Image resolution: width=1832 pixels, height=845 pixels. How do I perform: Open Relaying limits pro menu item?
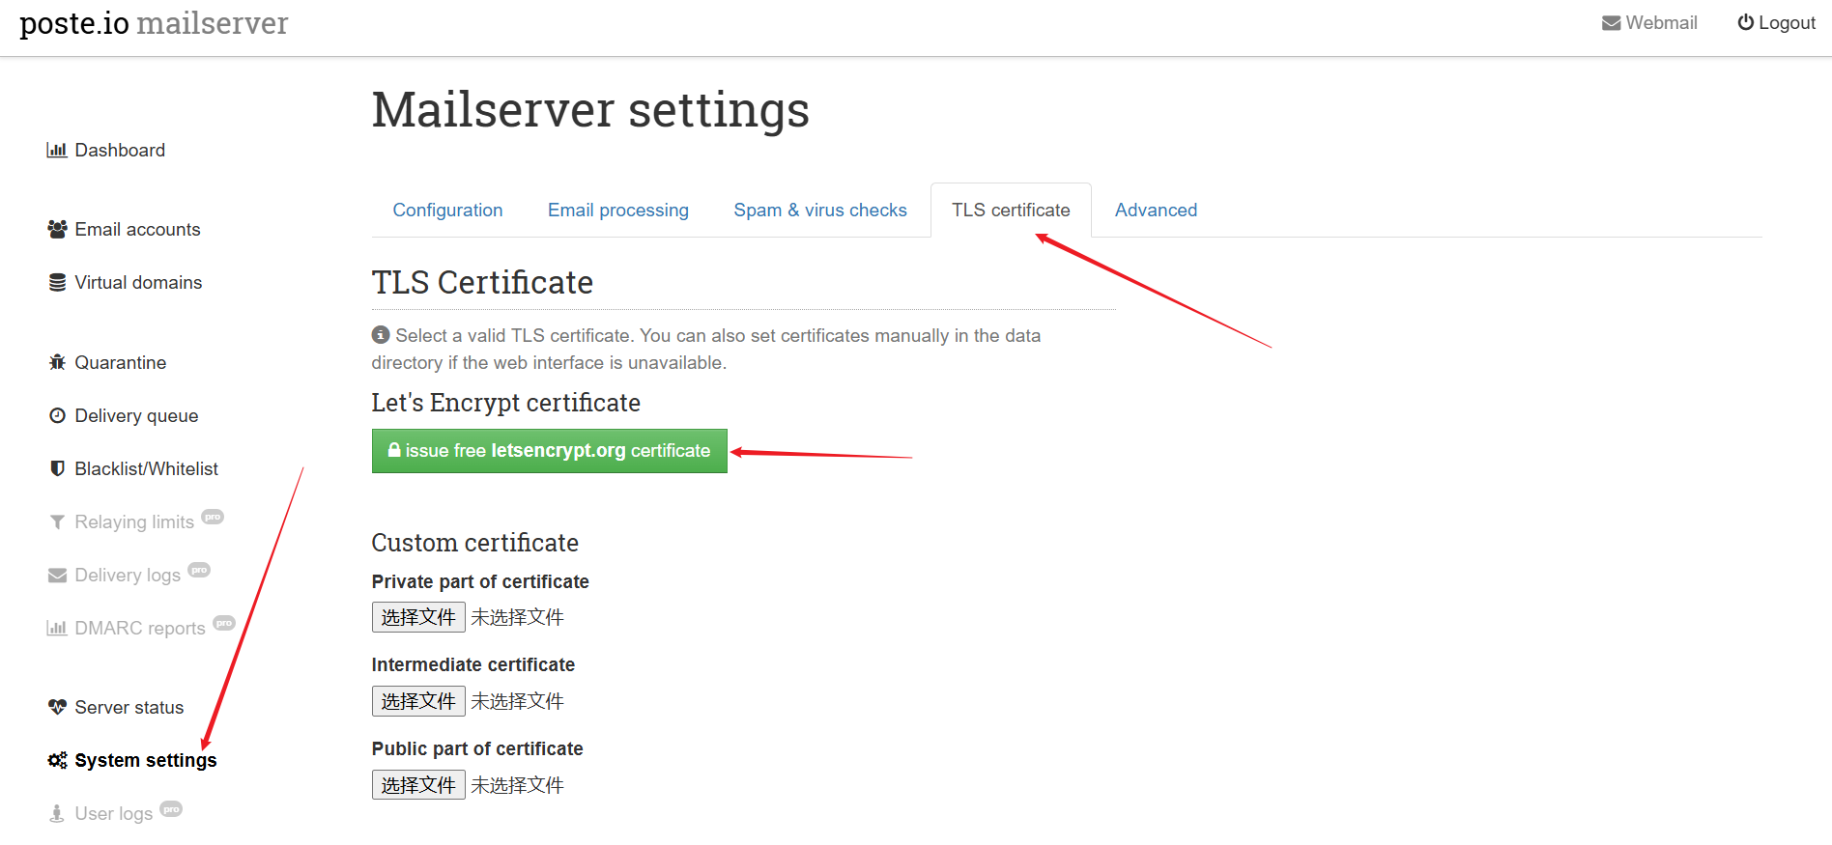point(134,521)
